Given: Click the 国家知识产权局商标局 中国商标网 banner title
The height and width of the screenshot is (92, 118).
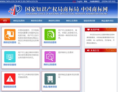Looking at the screenshot, I should click(67, 9).
